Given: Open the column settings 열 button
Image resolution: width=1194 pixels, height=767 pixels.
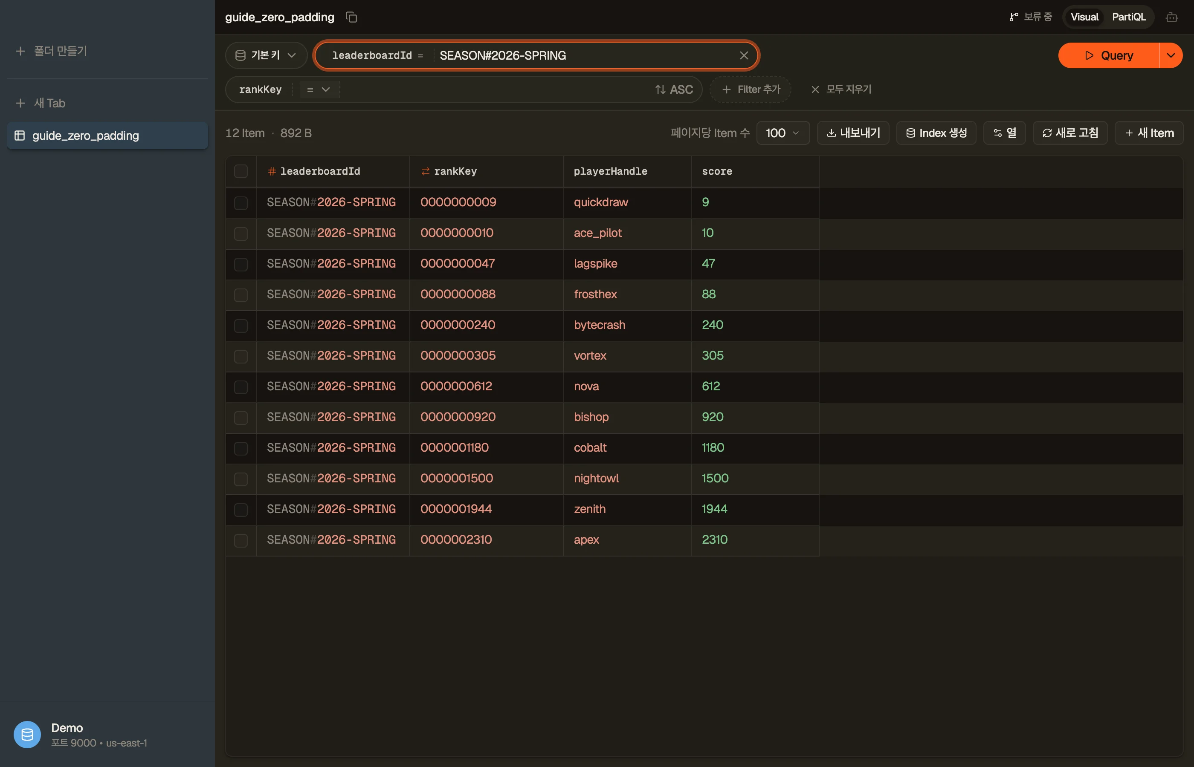Looking at the screenshot, I should click(1004, 133).
